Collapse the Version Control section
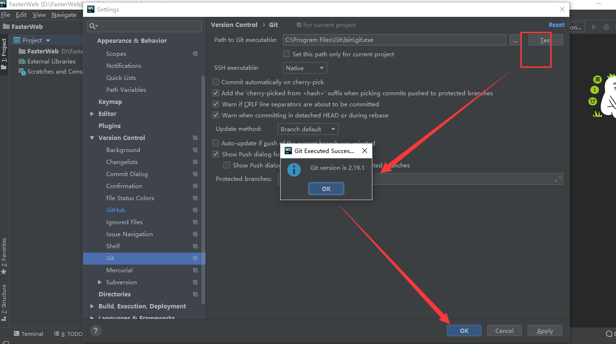This screenshot has width=616, height=344. pyautogui.click(x=92, y=138)
